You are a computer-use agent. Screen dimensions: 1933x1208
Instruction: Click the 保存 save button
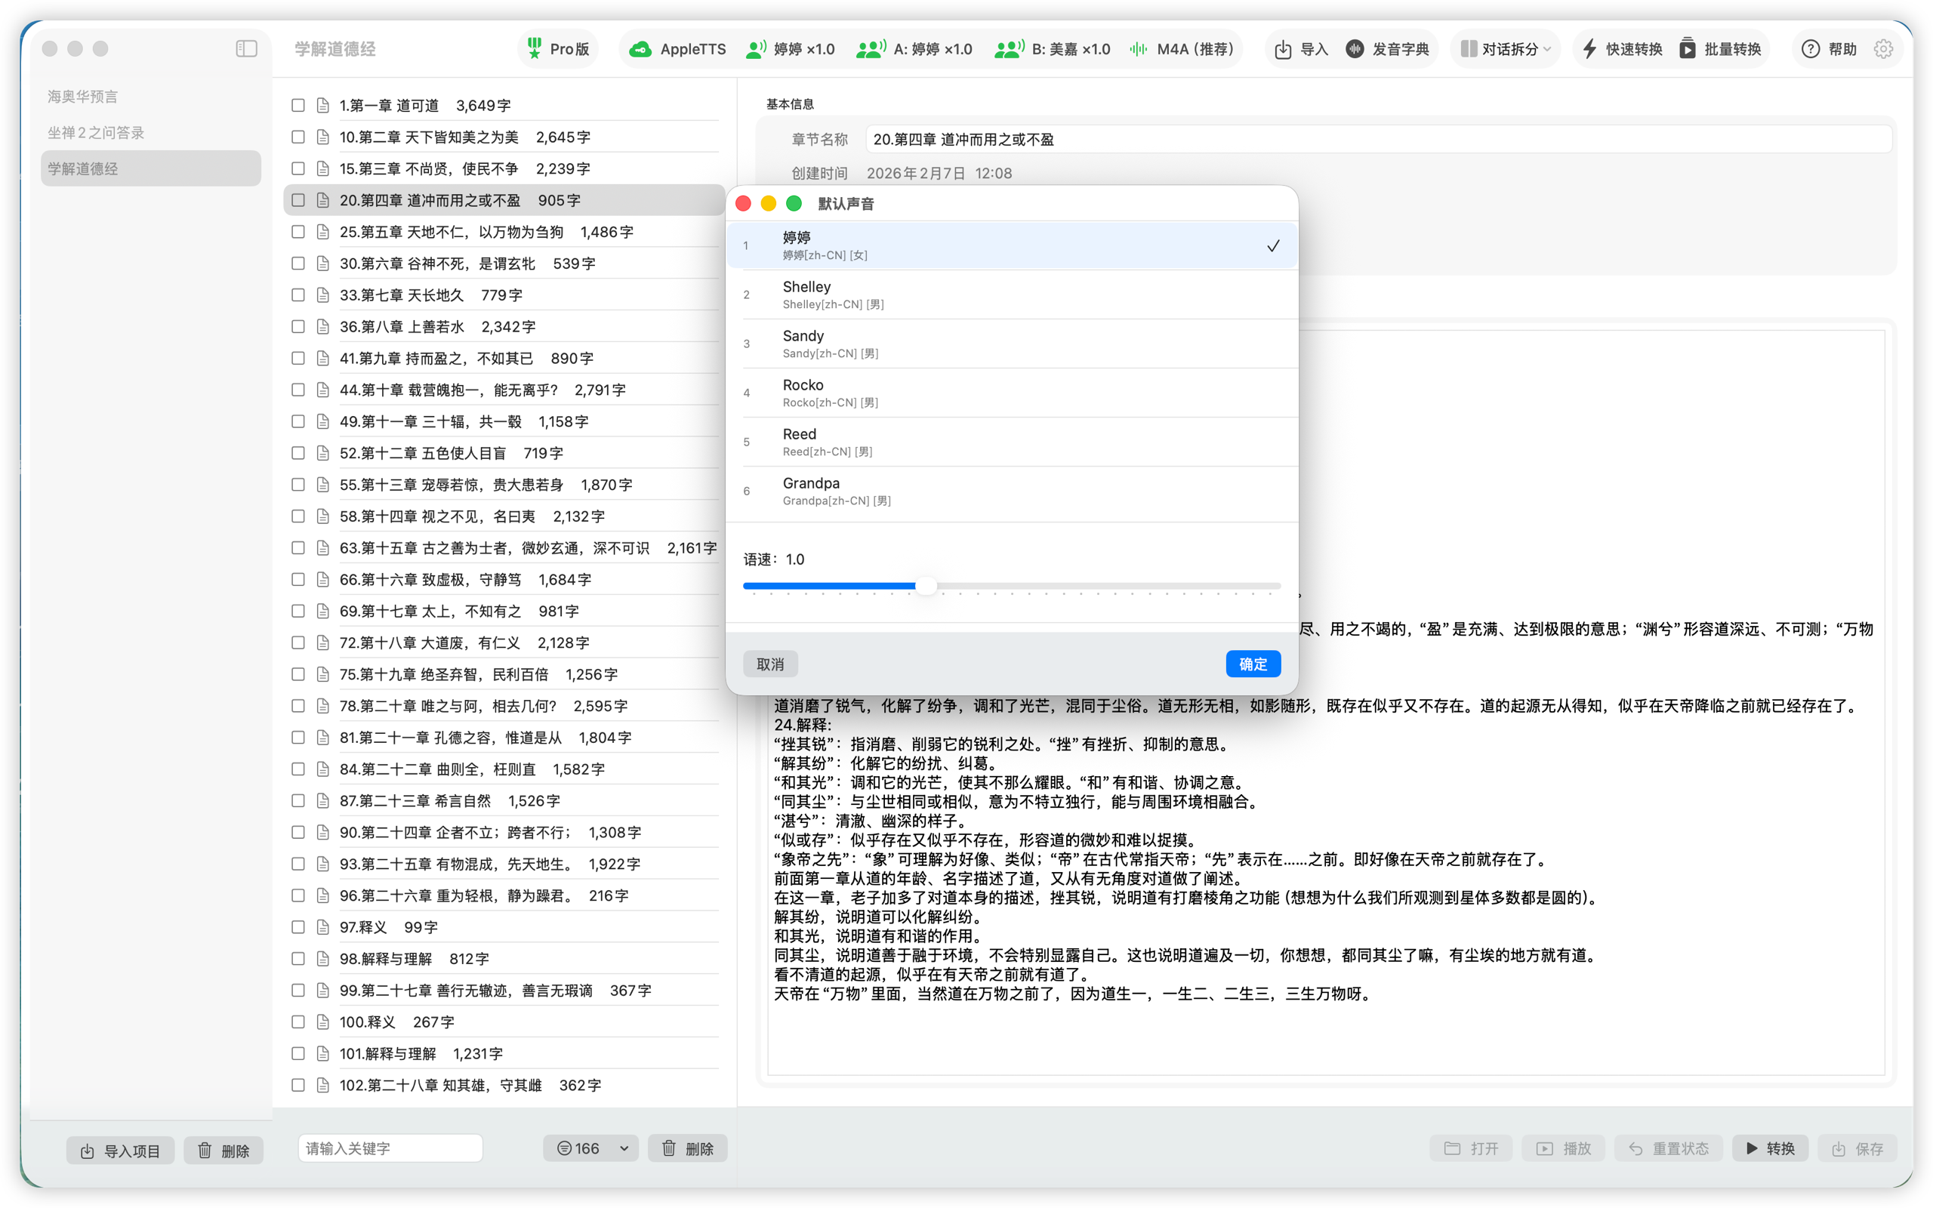pos(1857,1148)
